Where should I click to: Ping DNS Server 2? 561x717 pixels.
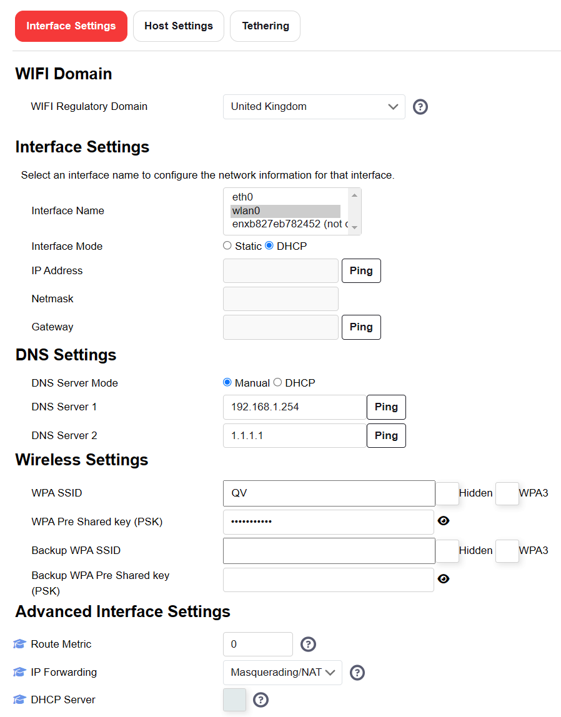(386, 436)
